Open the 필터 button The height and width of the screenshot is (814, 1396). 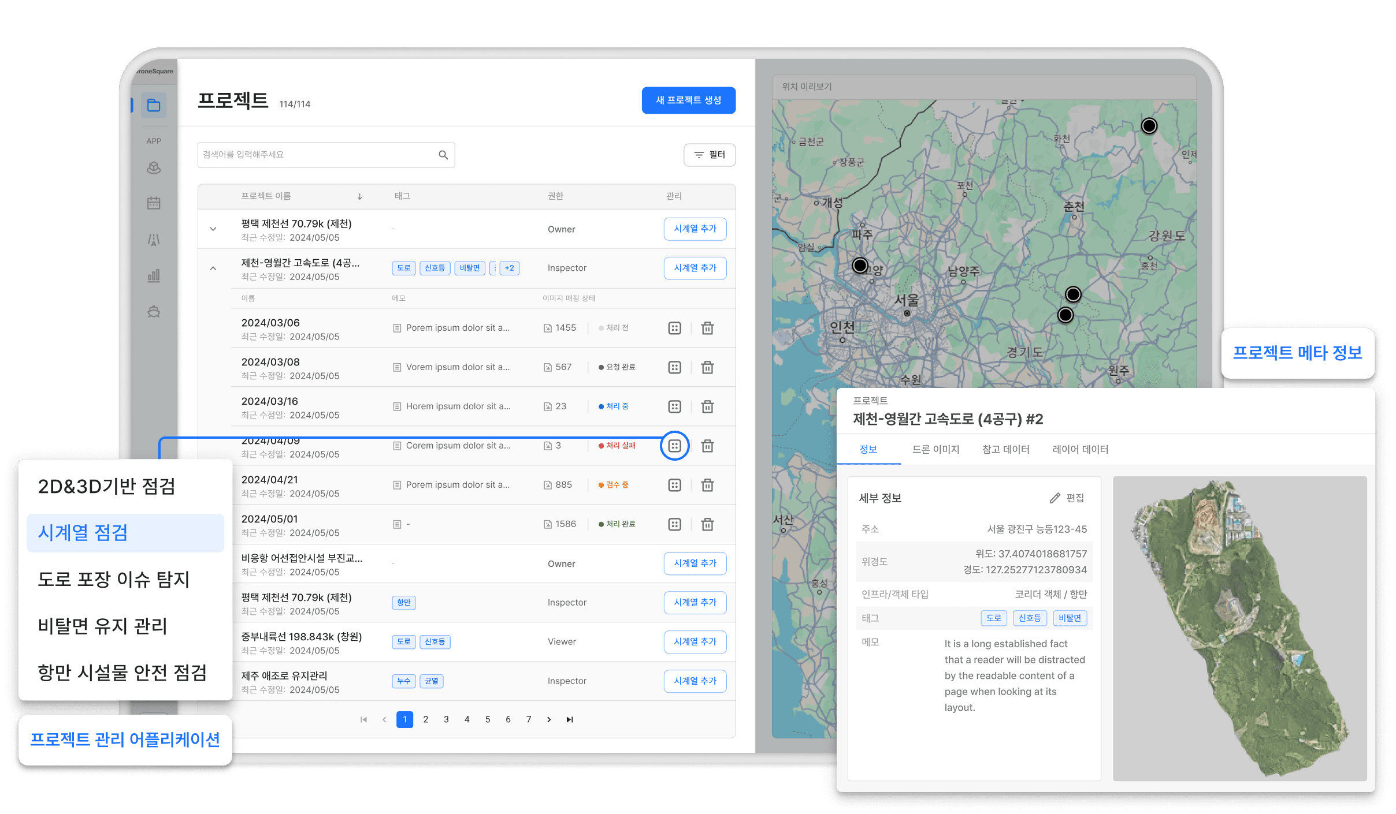click(709, 155)
